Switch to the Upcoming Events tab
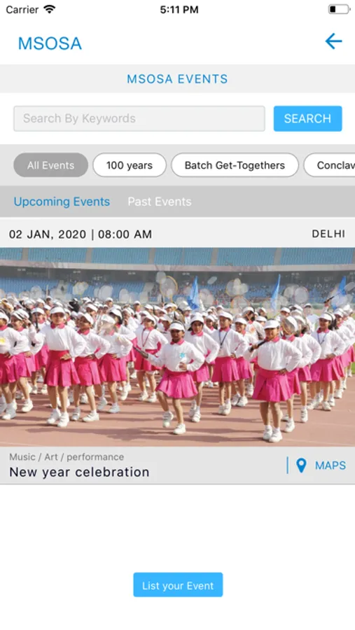This screenshot has height=630, width=355. (62, 202)
